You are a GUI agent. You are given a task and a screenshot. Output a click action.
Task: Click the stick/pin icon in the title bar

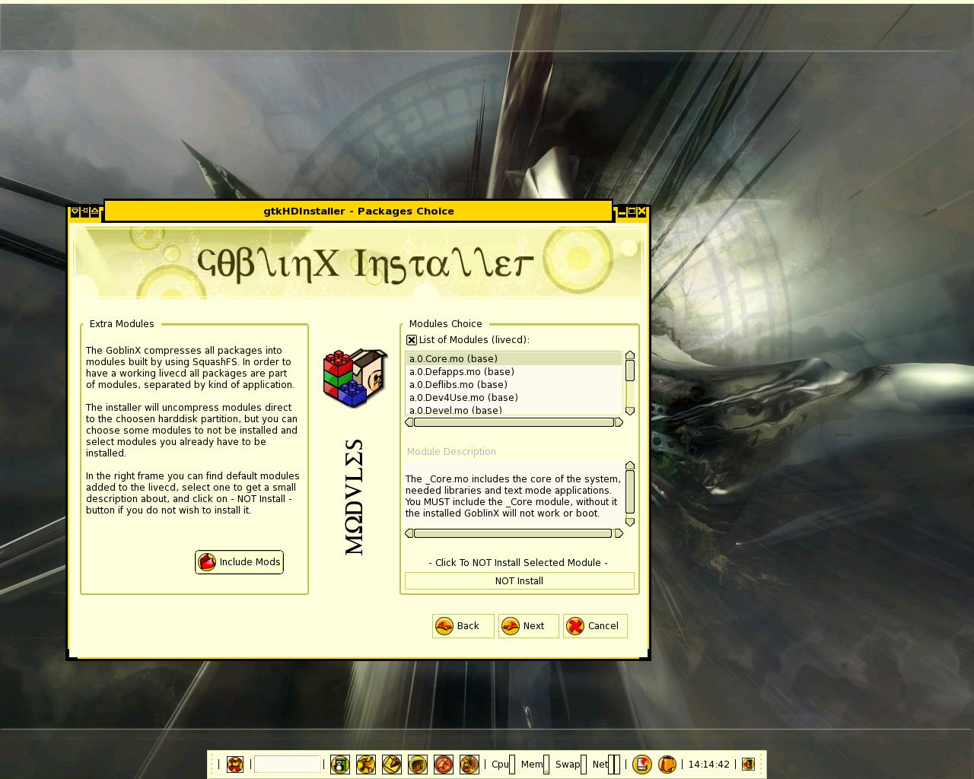85,212
